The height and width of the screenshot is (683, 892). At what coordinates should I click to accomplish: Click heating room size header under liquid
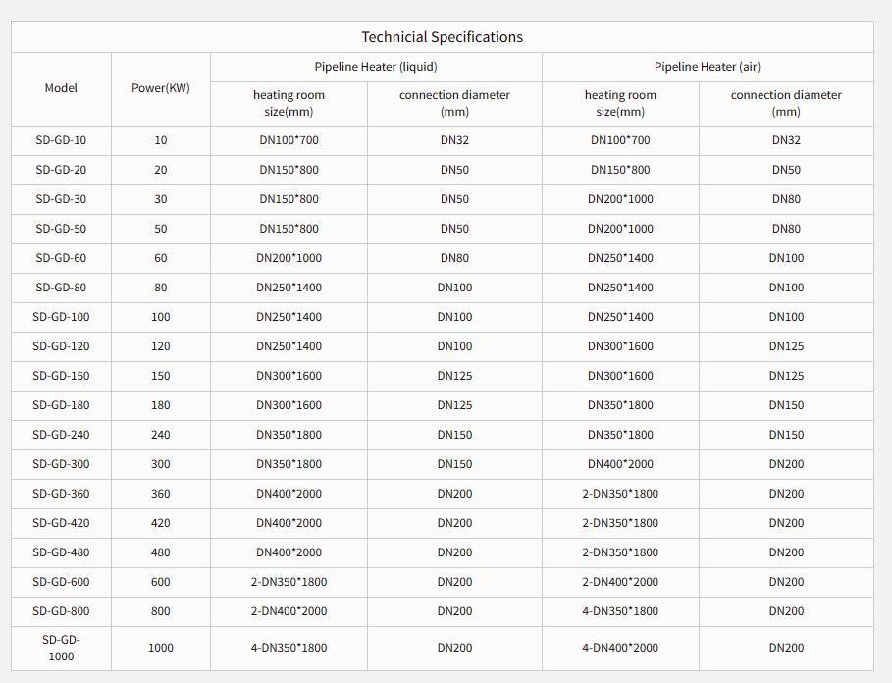click(289, 103)
